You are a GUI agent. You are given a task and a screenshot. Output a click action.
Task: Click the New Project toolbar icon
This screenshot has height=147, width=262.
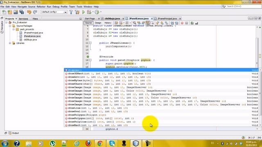[x=10, y=12]
